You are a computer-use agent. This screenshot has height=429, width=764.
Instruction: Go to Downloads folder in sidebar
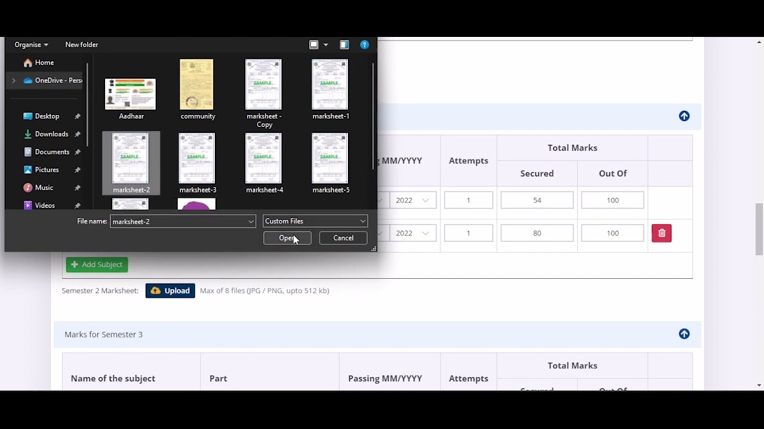pyautogui.click(x=51, y=134)
